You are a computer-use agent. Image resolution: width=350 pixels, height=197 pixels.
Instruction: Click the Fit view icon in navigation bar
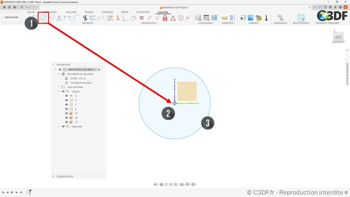point(176,185)
